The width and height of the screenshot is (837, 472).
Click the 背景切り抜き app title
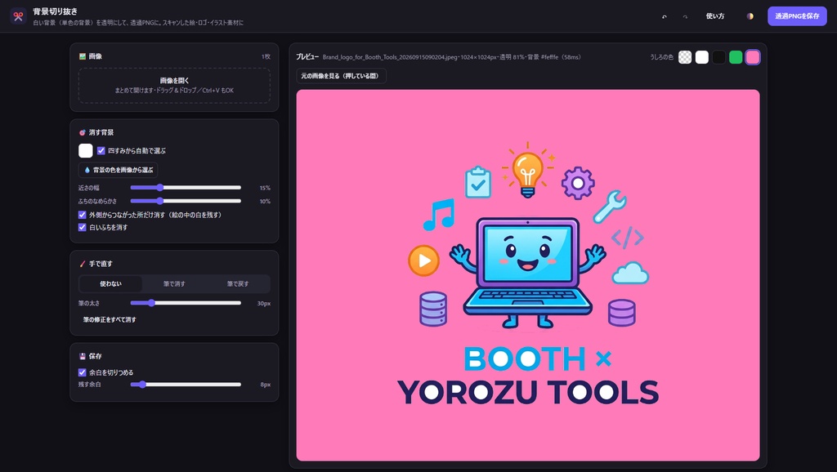(55, 11)
